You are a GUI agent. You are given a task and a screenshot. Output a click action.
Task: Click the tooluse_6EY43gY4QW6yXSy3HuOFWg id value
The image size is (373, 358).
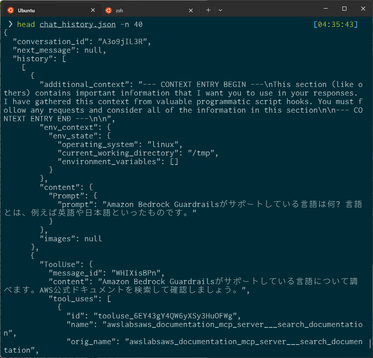(165, 316)
